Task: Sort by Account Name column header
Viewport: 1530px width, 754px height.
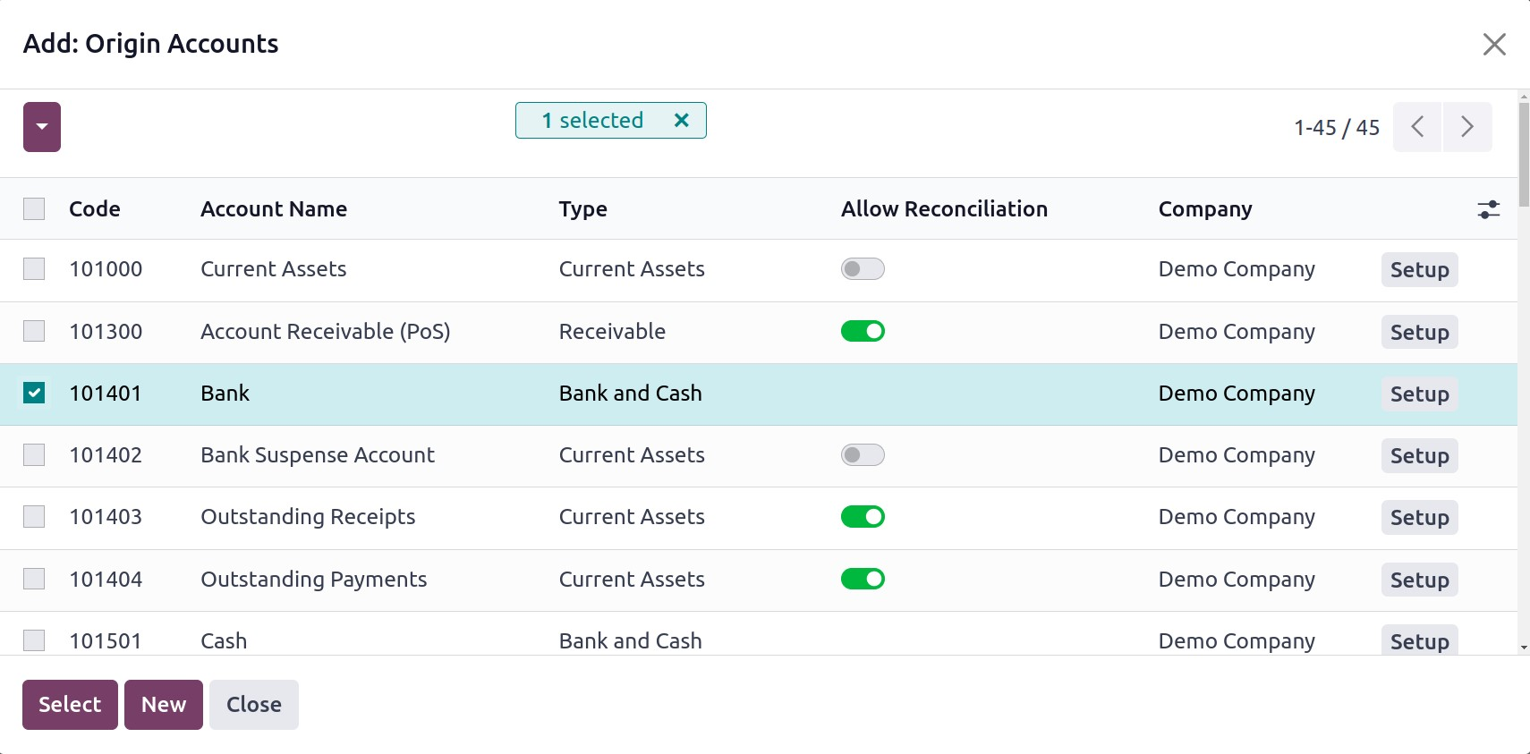Action: tap(274, 209)
